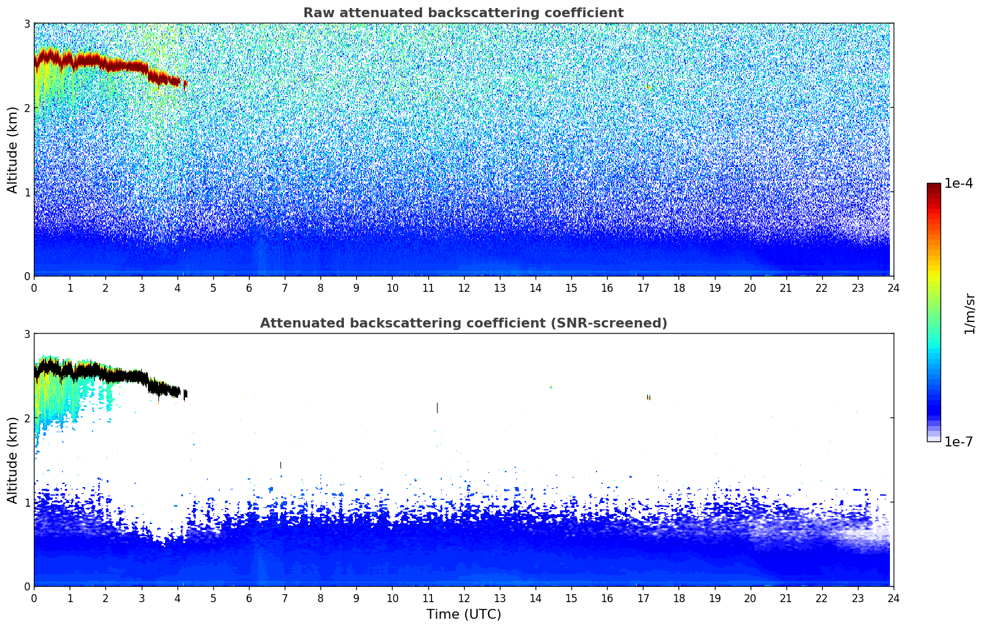Click the '1/m/sr' colorbar unit label
The height and width of the screenshot is (628, 983).
(969, 313)
